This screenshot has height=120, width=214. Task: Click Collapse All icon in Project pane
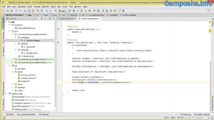coord(45,19)
